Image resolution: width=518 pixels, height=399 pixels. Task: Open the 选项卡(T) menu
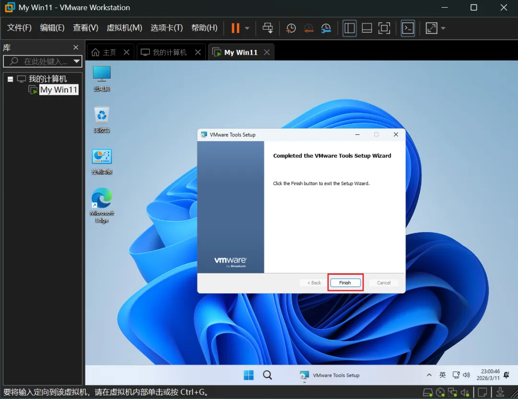167,28
